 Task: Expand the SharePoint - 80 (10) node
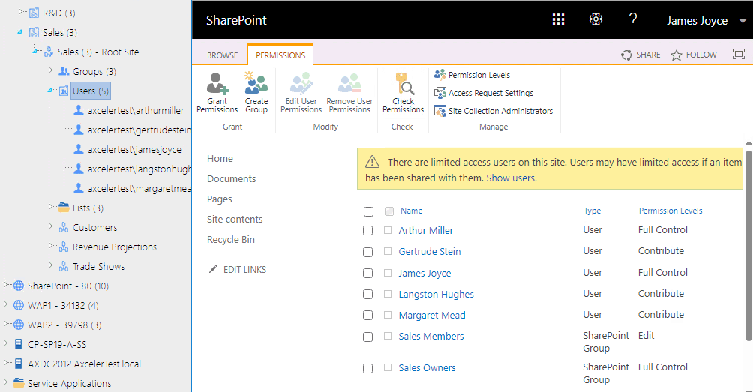[7, 286]
